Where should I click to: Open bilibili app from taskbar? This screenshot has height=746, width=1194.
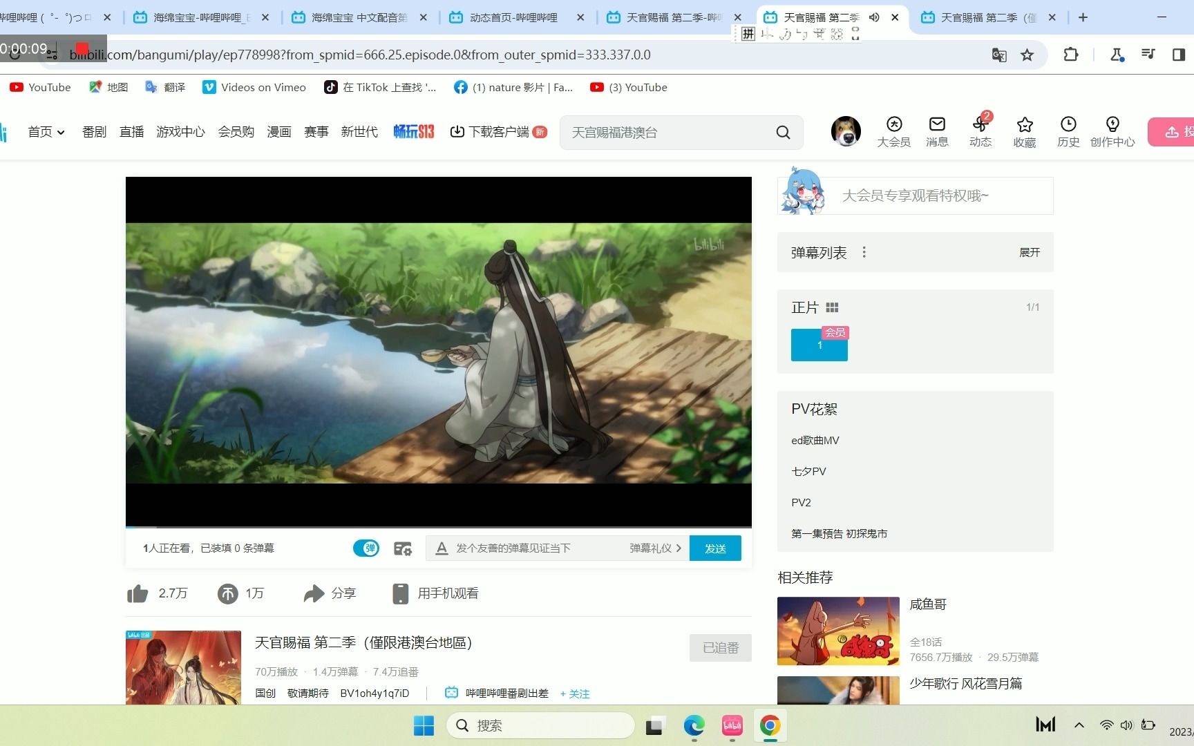732,725
